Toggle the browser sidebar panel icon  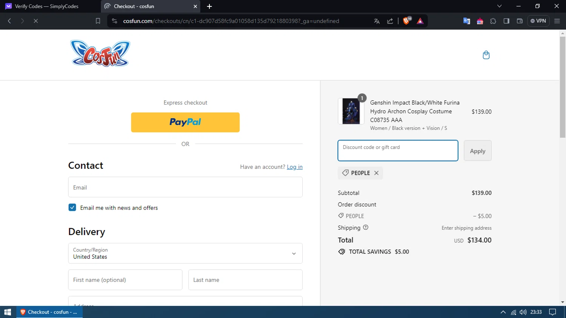[x=506, y=21]
